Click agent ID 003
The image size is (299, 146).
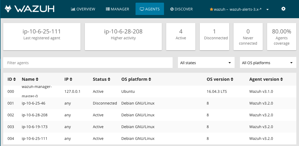(x=11, y=127)
